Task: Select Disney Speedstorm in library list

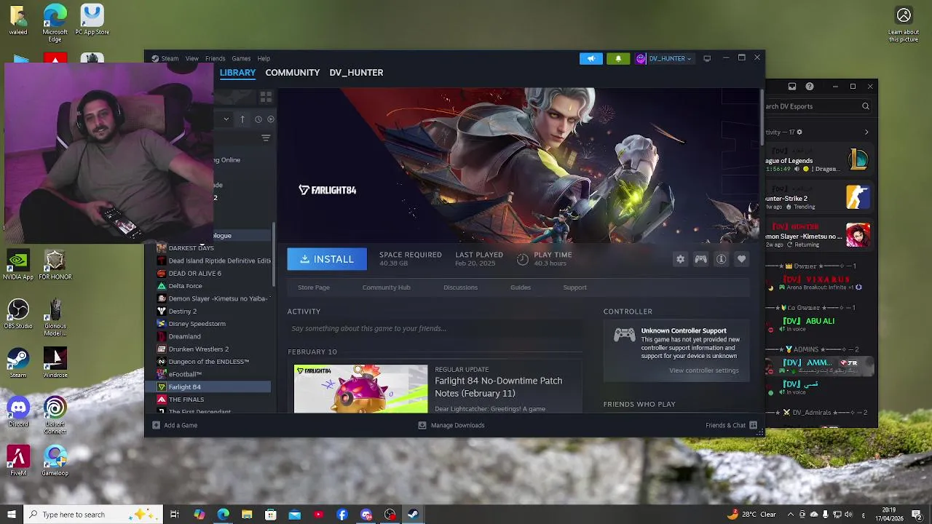Action: tap(197, 324)
